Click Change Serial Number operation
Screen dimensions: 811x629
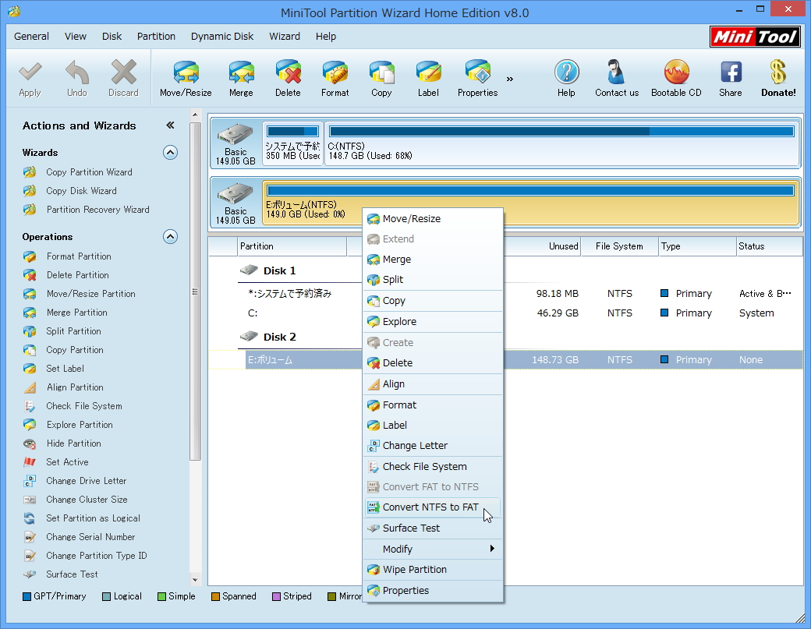click(90, 537)
